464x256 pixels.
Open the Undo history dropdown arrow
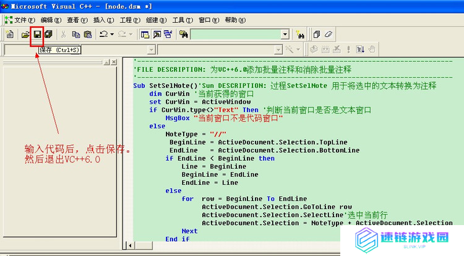click(x=112, y=35)
